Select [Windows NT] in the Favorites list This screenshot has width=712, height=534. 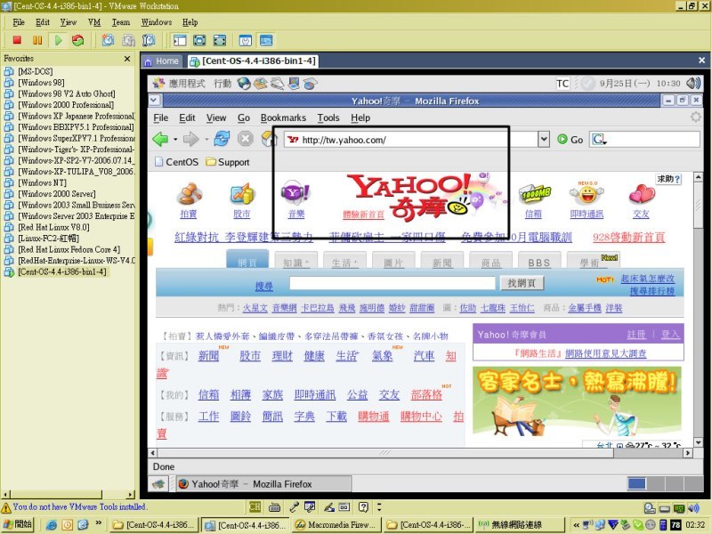[x=42, y=182]
